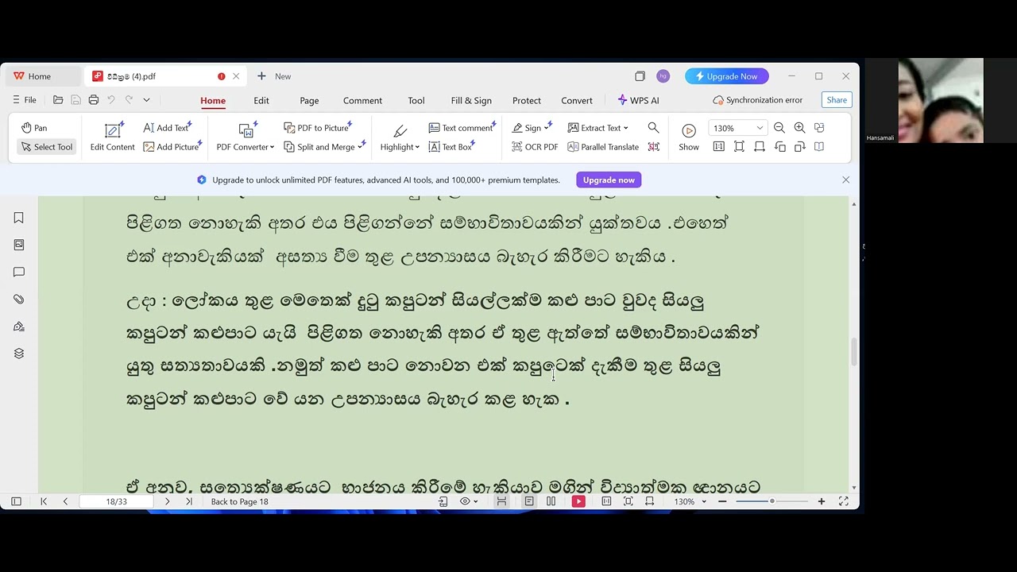
Task: Zoom in using ribbon magnifier plus
Action: (799, 128)
